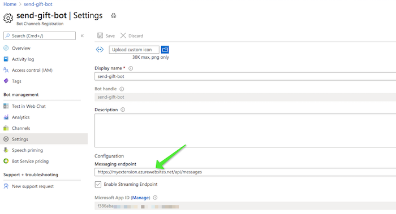Screen dimensions: 396x214
Task: Click the Messaging endpoint URL field
Action: pos(245,172)
